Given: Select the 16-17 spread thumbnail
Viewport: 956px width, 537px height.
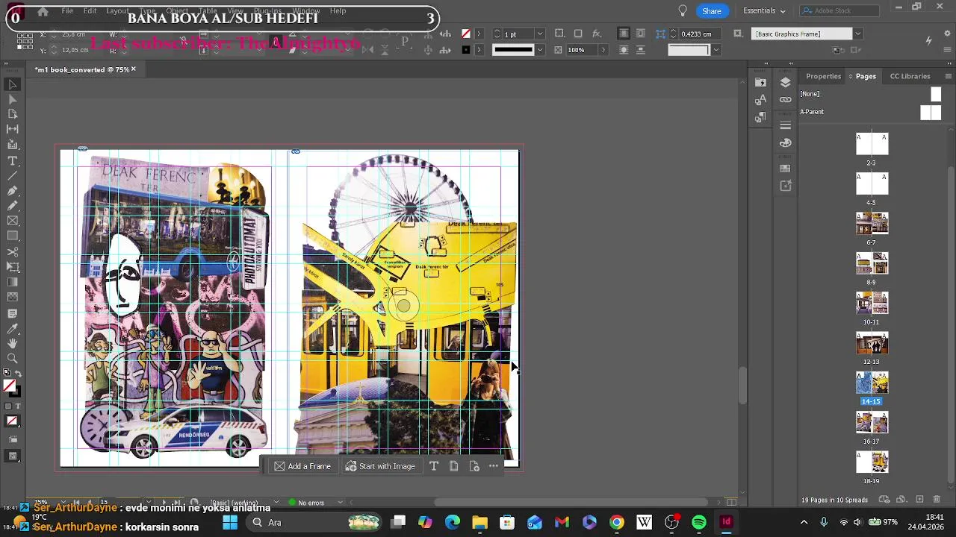Looking at the screenshot, I should (x=872, y=422).
